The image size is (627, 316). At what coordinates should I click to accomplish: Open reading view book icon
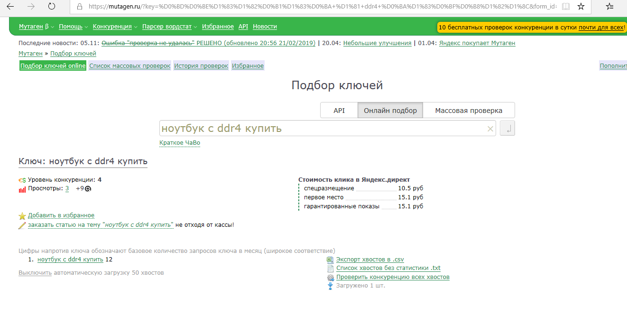[x=565, y=7]
